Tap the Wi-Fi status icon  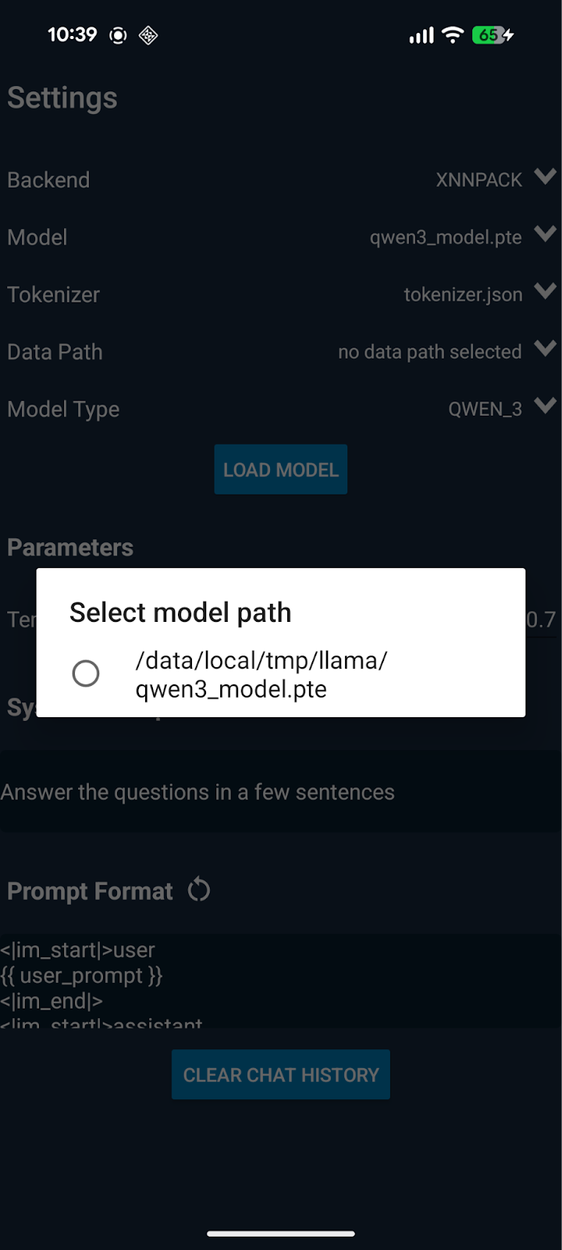[x=453, y=35]
